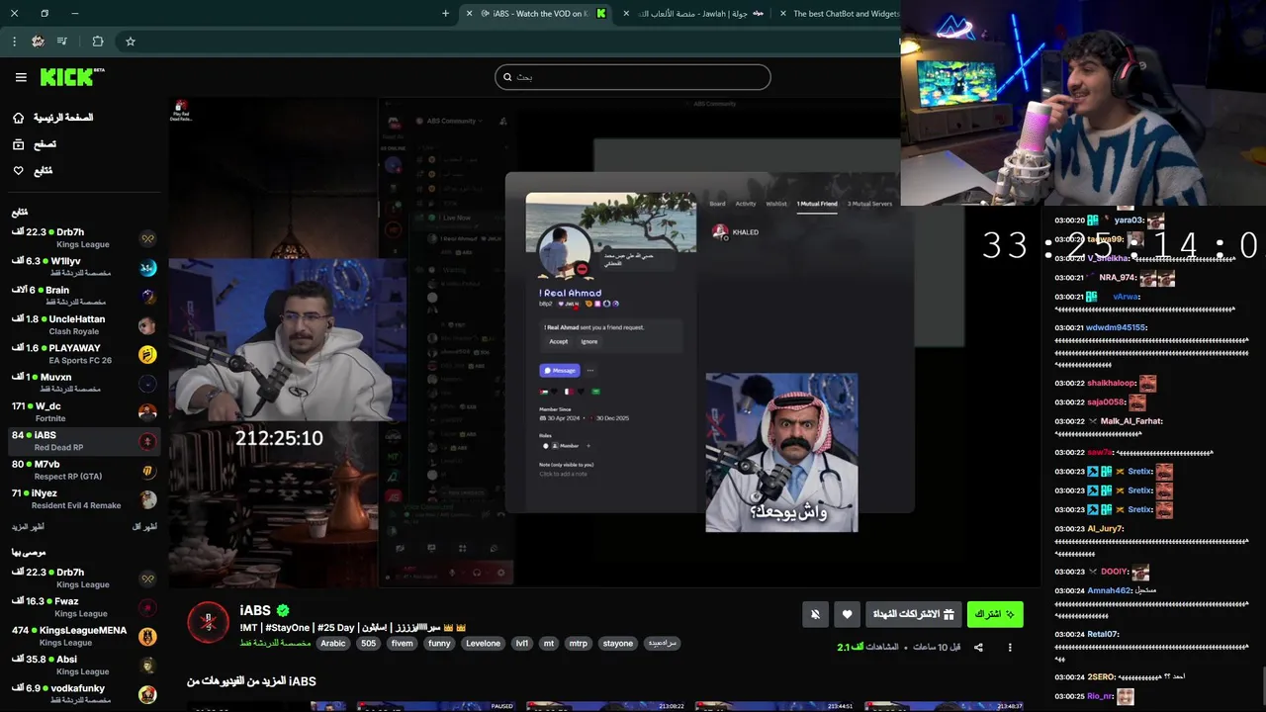
Task: Bookmark page with the star icon
Action: 130,42
